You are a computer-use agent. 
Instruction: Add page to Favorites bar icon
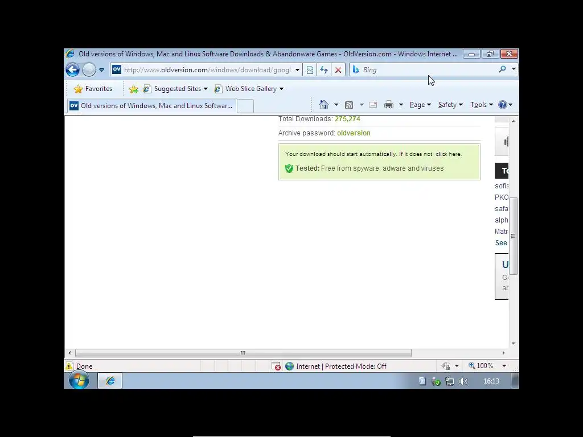pos(133,89)
